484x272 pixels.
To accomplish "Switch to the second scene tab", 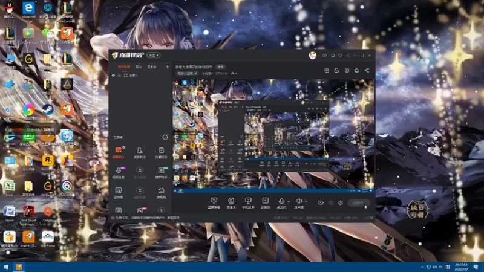I will coord(139,66).
